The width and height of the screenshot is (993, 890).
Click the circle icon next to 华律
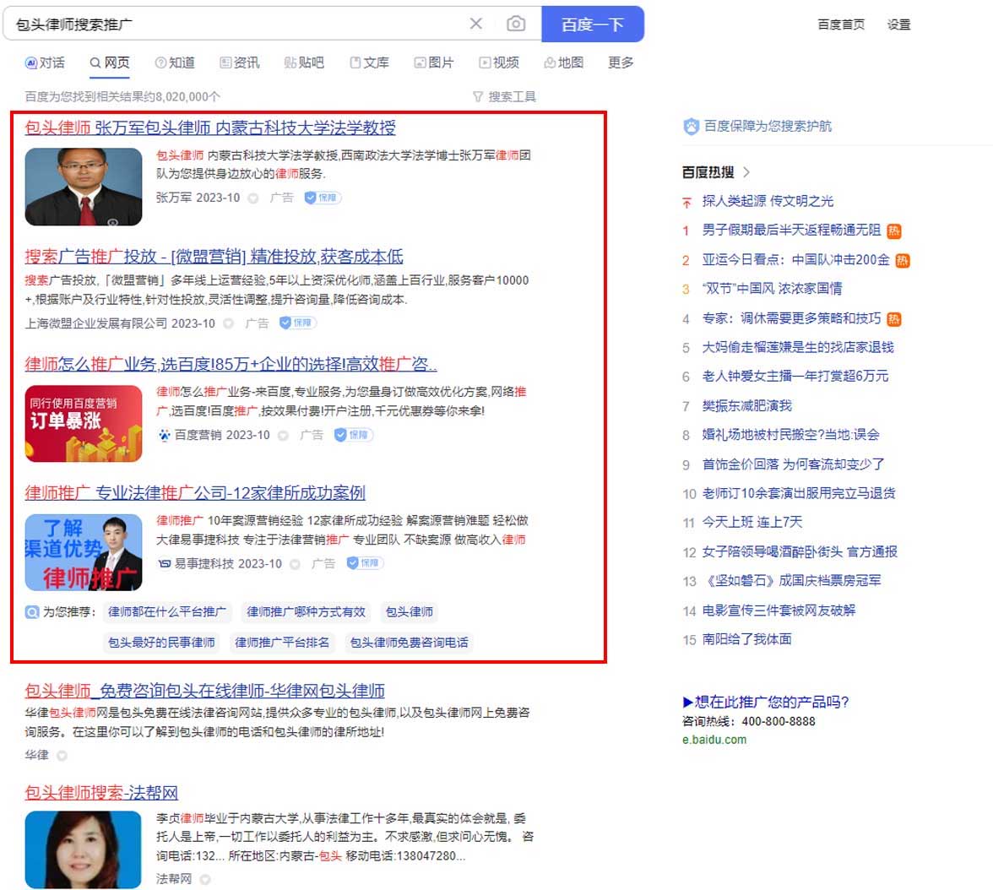pos(62,756)
